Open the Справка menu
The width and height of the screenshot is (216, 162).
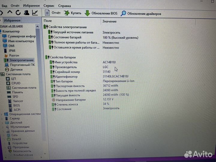[64, 6]
